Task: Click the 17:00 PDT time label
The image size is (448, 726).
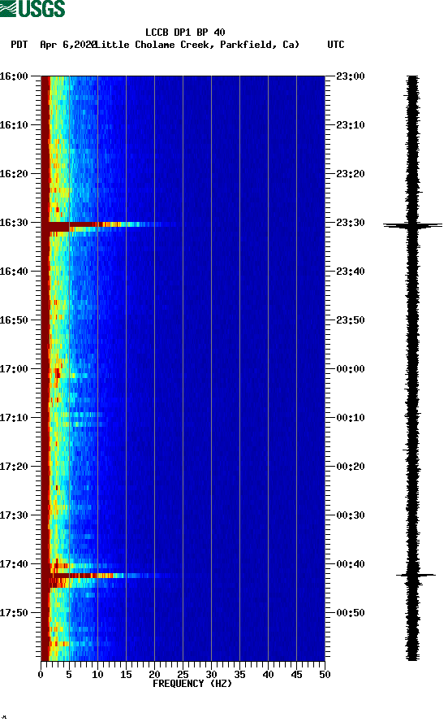Action: coord(14,369)
